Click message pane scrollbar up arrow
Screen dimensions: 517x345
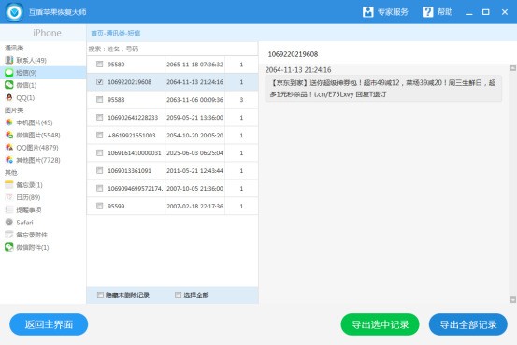coord(512,68)
